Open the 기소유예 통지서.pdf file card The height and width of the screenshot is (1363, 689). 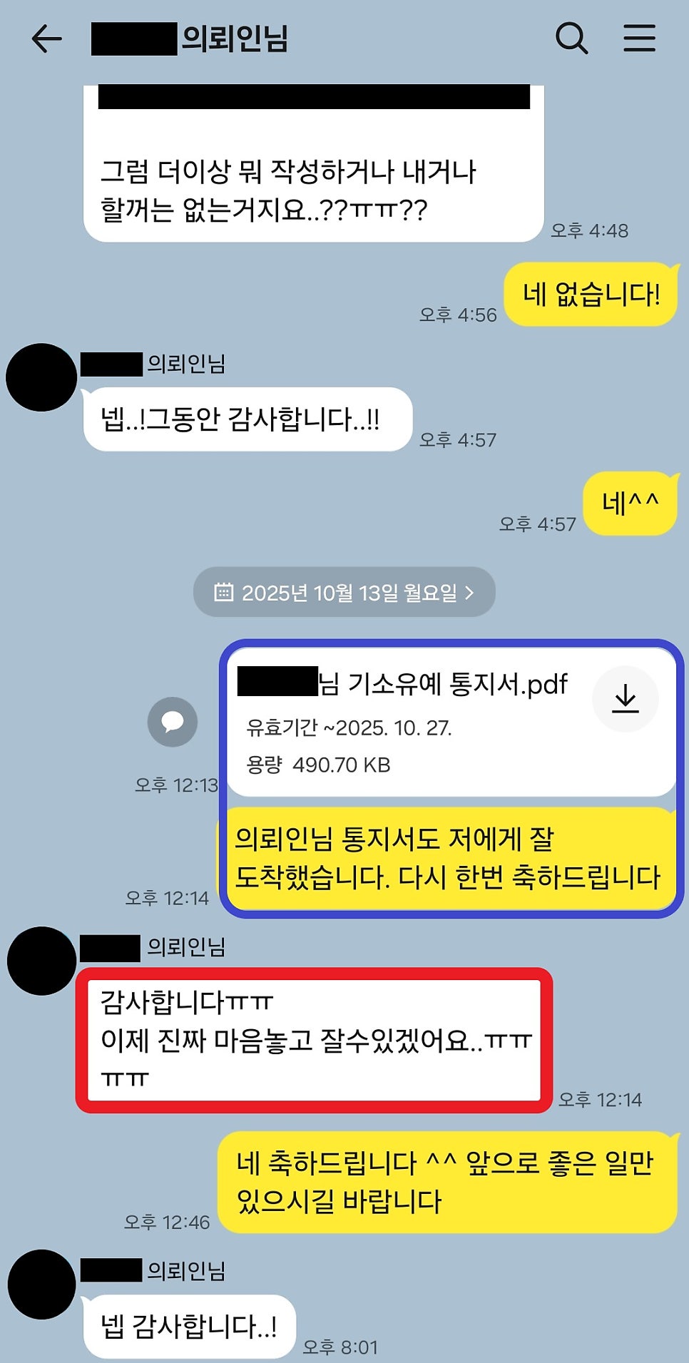point(451,722)
